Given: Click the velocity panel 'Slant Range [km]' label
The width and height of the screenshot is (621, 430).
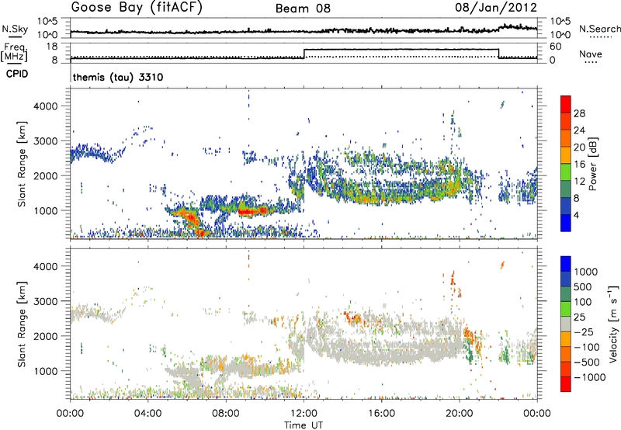Looking at the screenshot, I should pyautogui.click(x=22, y=324).
